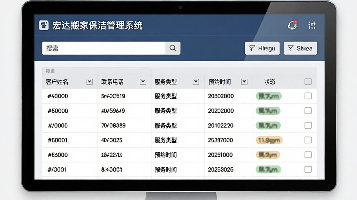Image resolution: width=357 pixels, height=200 pixels.
Task: Open the settings sliders icon in the header
Action: 312,25
